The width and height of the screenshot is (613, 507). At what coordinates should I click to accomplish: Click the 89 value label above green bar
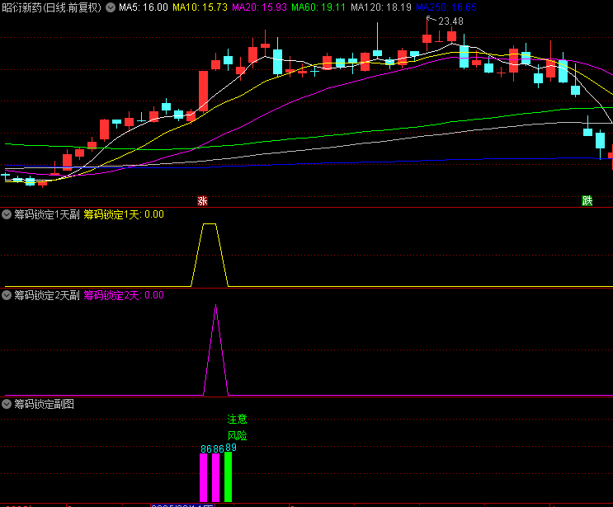(x=231, y=448)
